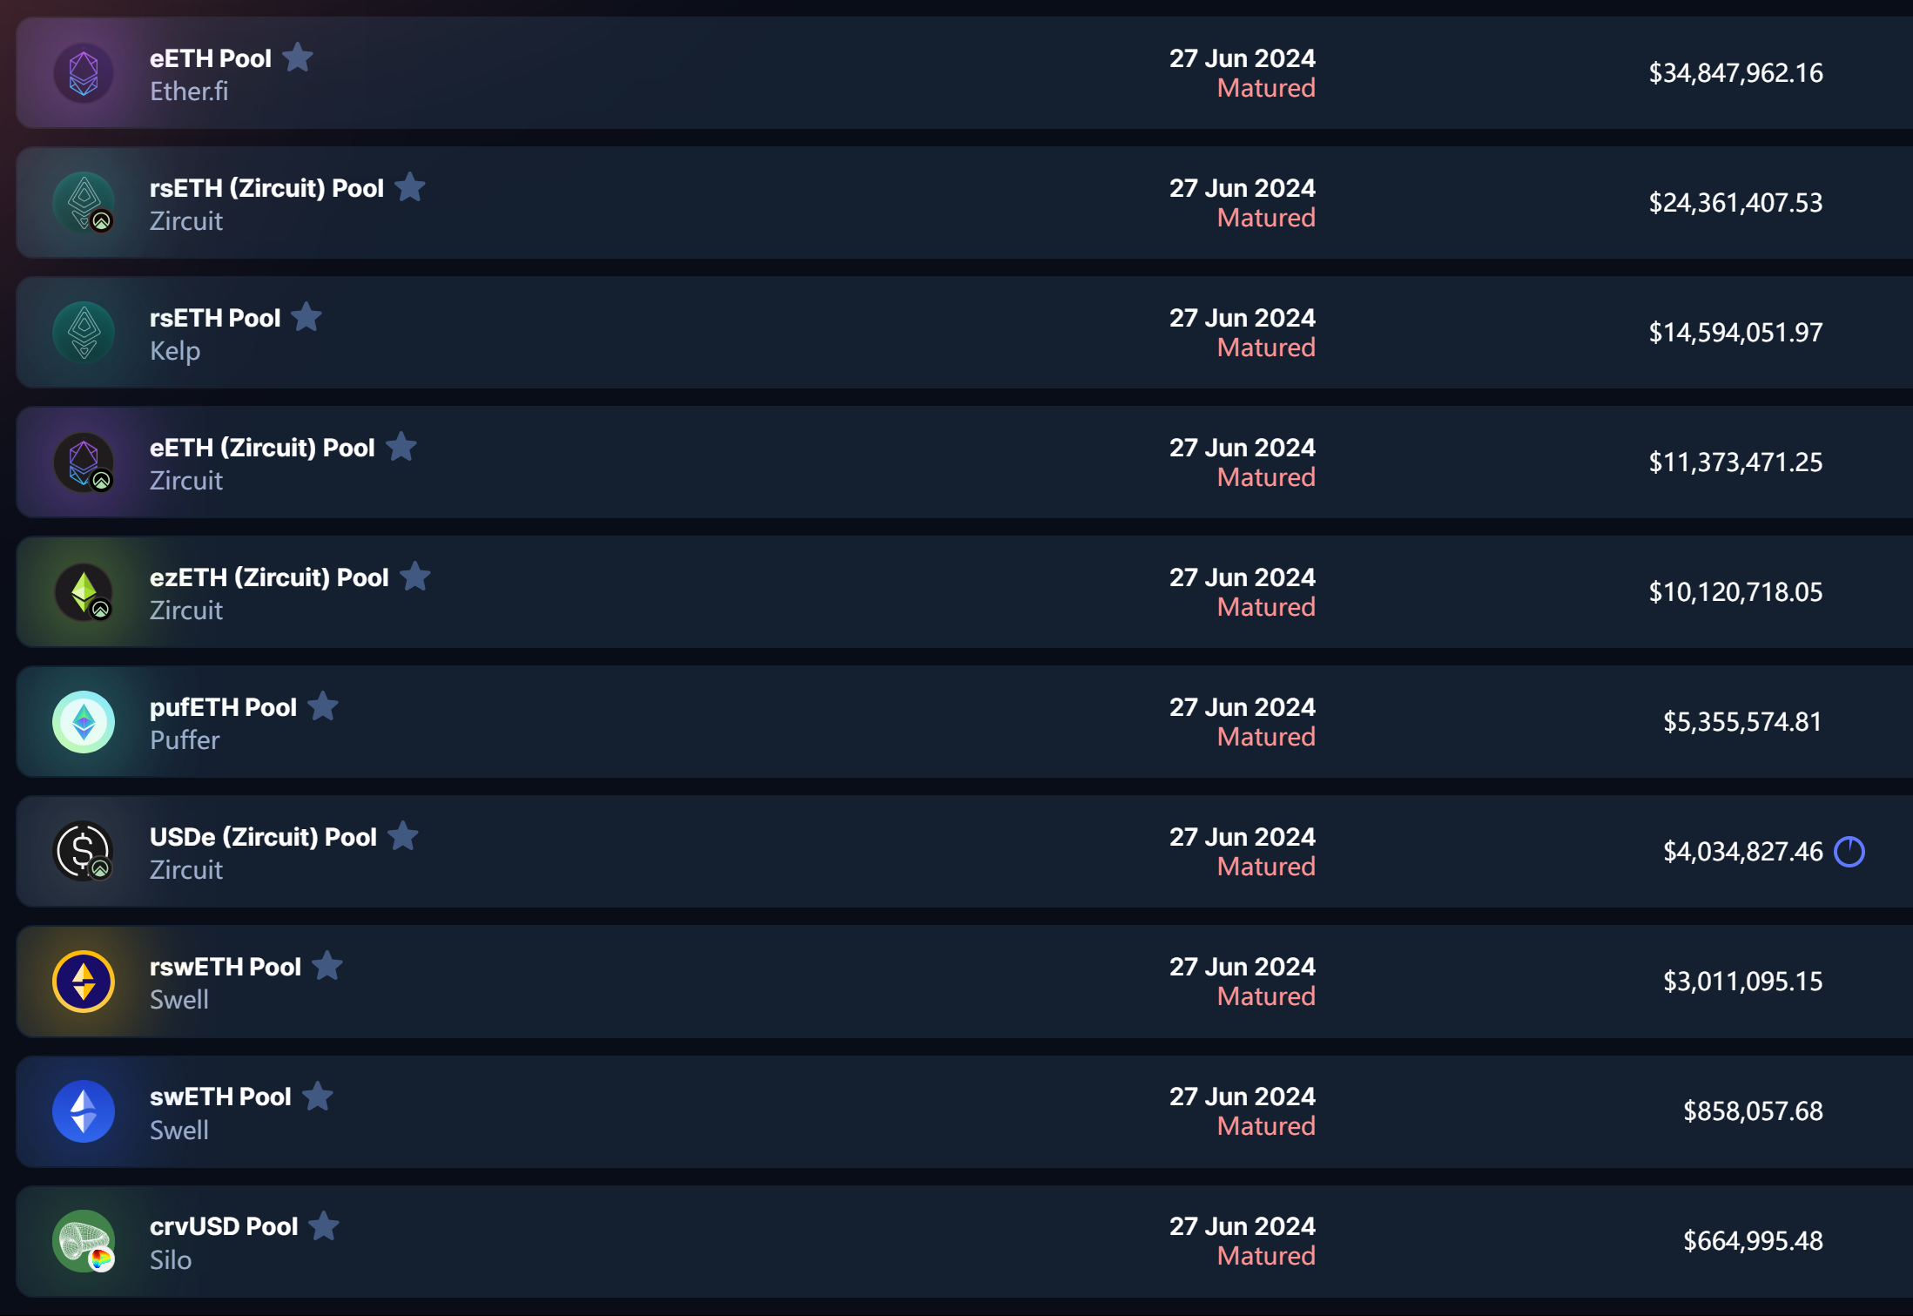The height and width of the screenshot is (1316, 1913).
Task: Star the pufETH Pool as favorite
Action: click(323, 706)
